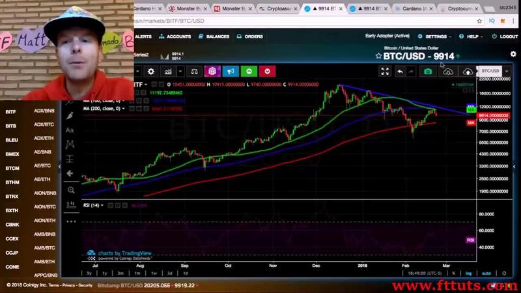
Task: Click the left back arrow tool
Action: tap(70, 173)
